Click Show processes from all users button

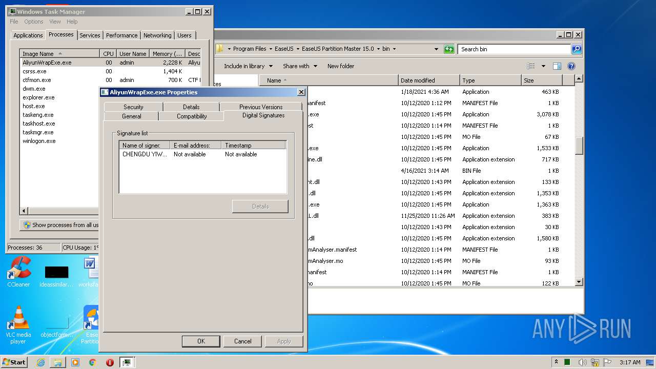pos(60,225)
